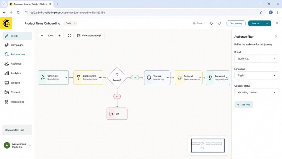The image size is (282, 159).
Task: Open Integrations in sidebar
Action: [17, 102]
